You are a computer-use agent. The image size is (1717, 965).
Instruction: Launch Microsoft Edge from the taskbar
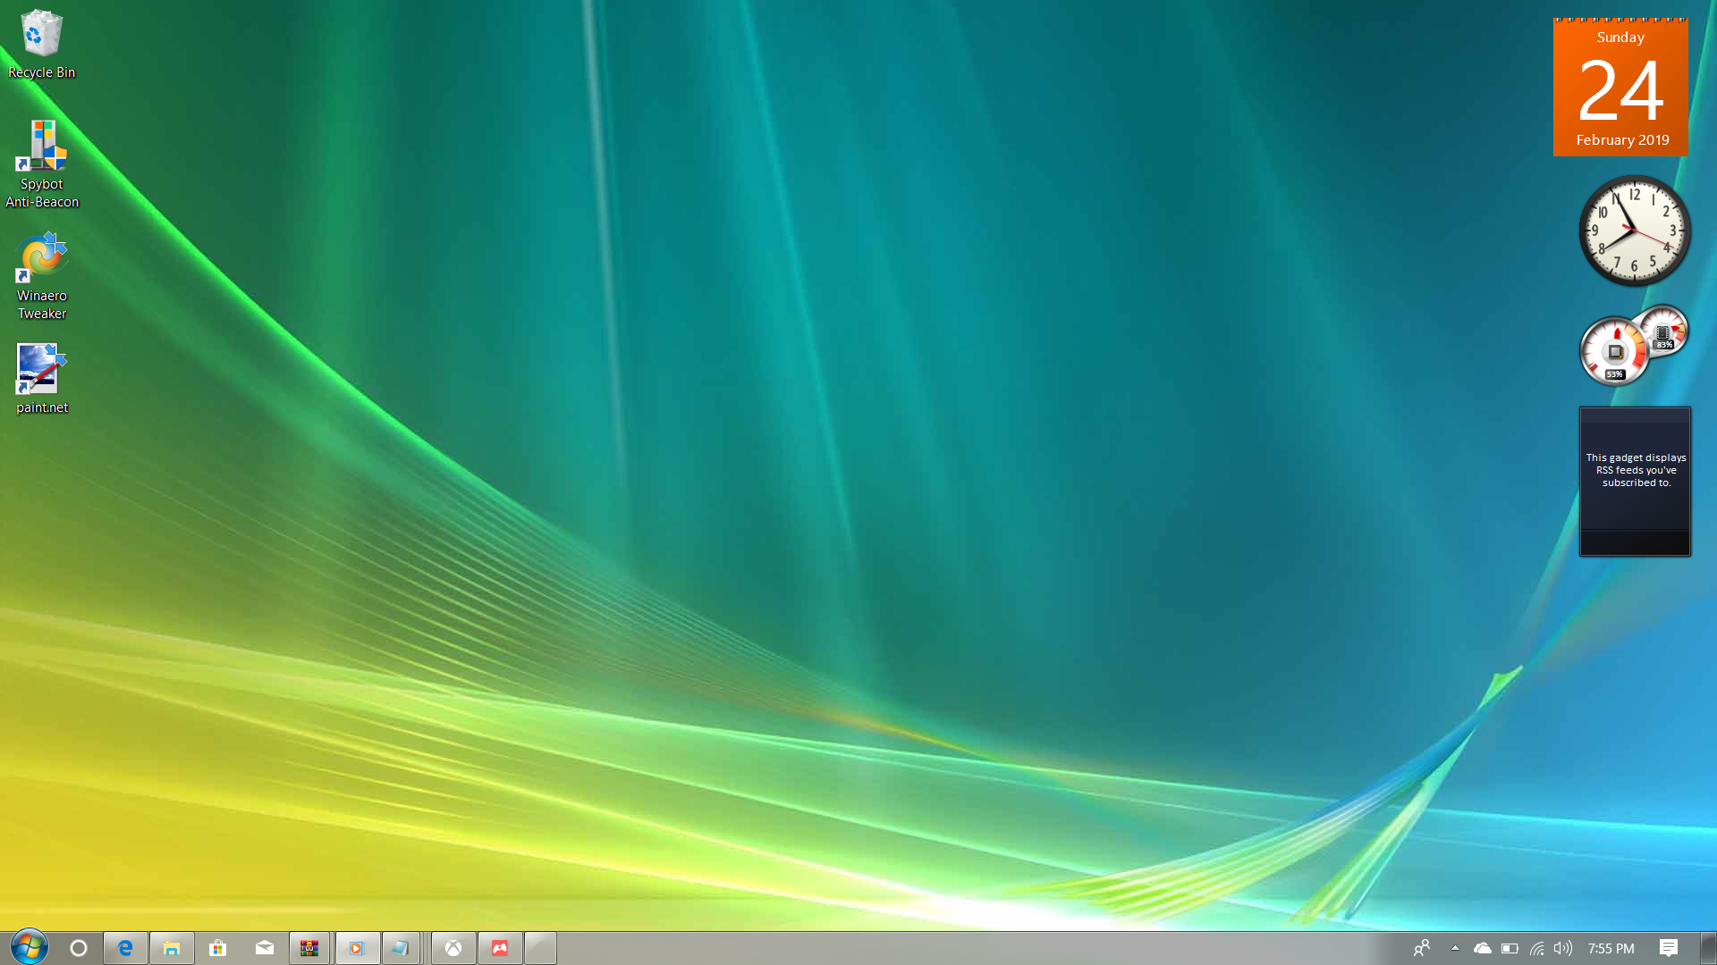(x=125, y=948)
